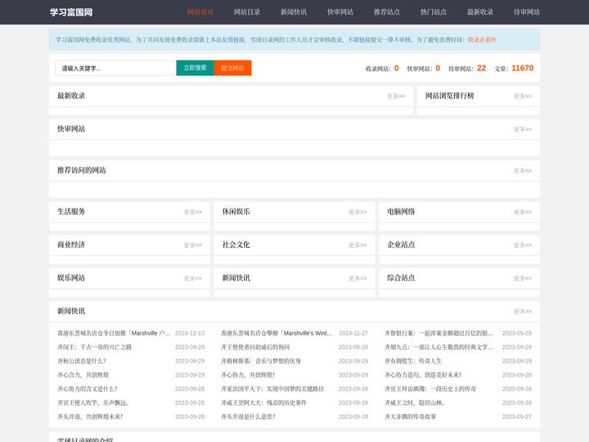Screen dimensions: 589x442
Task: Select 最新收录 in the top navigation
Action: [x=480, y=12]
